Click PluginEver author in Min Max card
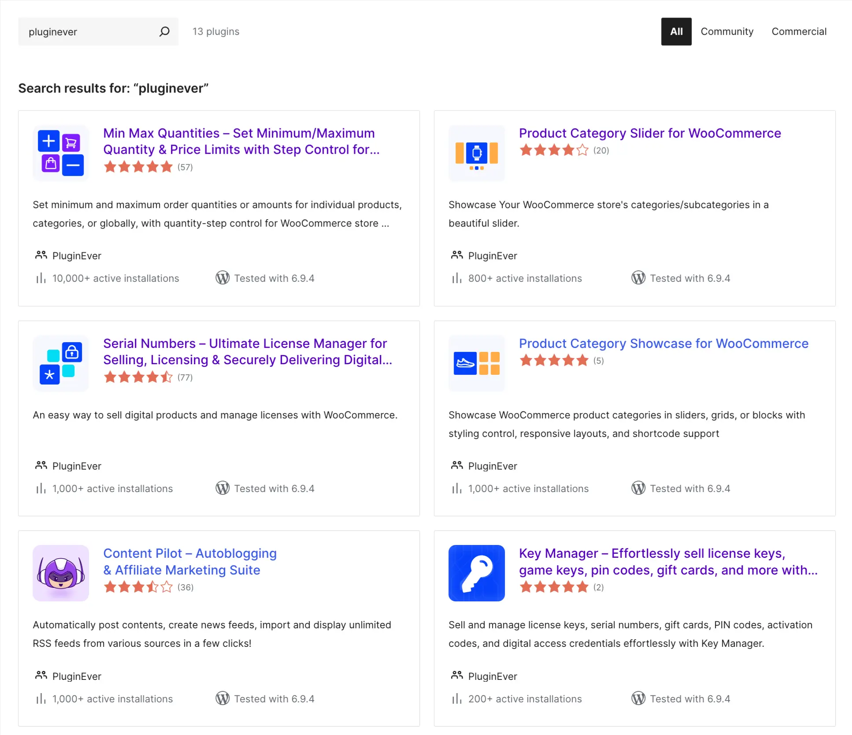This screenshot has width=852, height=735. [77, 256]
